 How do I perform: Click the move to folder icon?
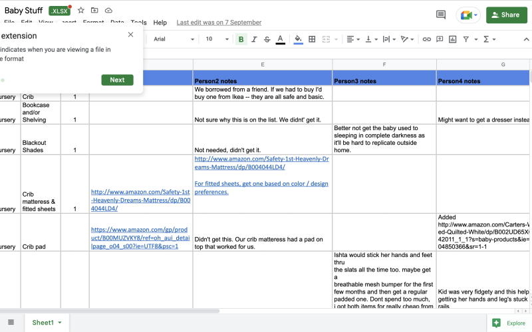[x=94, y=11]
